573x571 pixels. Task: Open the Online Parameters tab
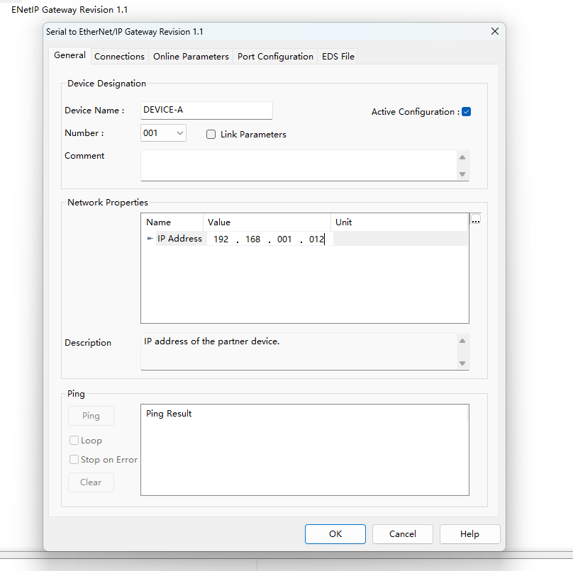coord(191,57)
